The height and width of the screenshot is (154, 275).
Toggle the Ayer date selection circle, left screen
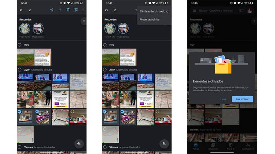click(x=20, y=69)
